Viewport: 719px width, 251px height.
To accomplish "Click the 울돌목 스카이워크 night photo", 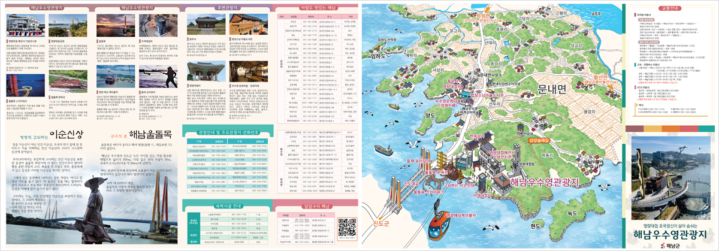I will click(26, 85).
